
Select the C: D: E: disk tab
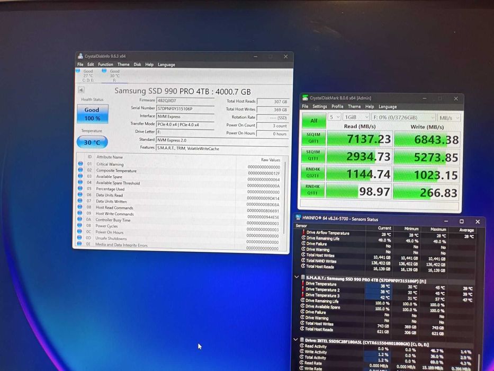[88, 76]
